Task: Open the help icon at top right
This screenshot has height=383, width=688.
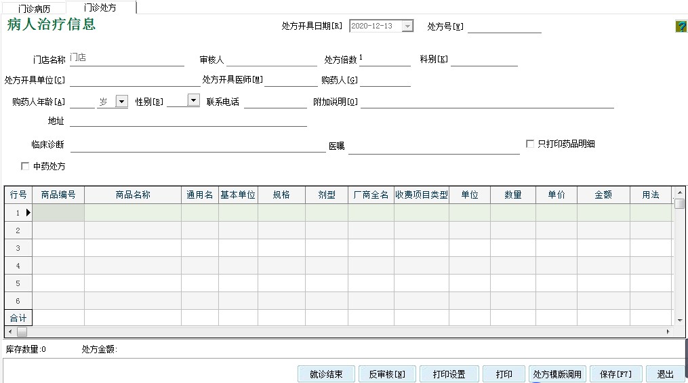Action: [x=681, y=26]
